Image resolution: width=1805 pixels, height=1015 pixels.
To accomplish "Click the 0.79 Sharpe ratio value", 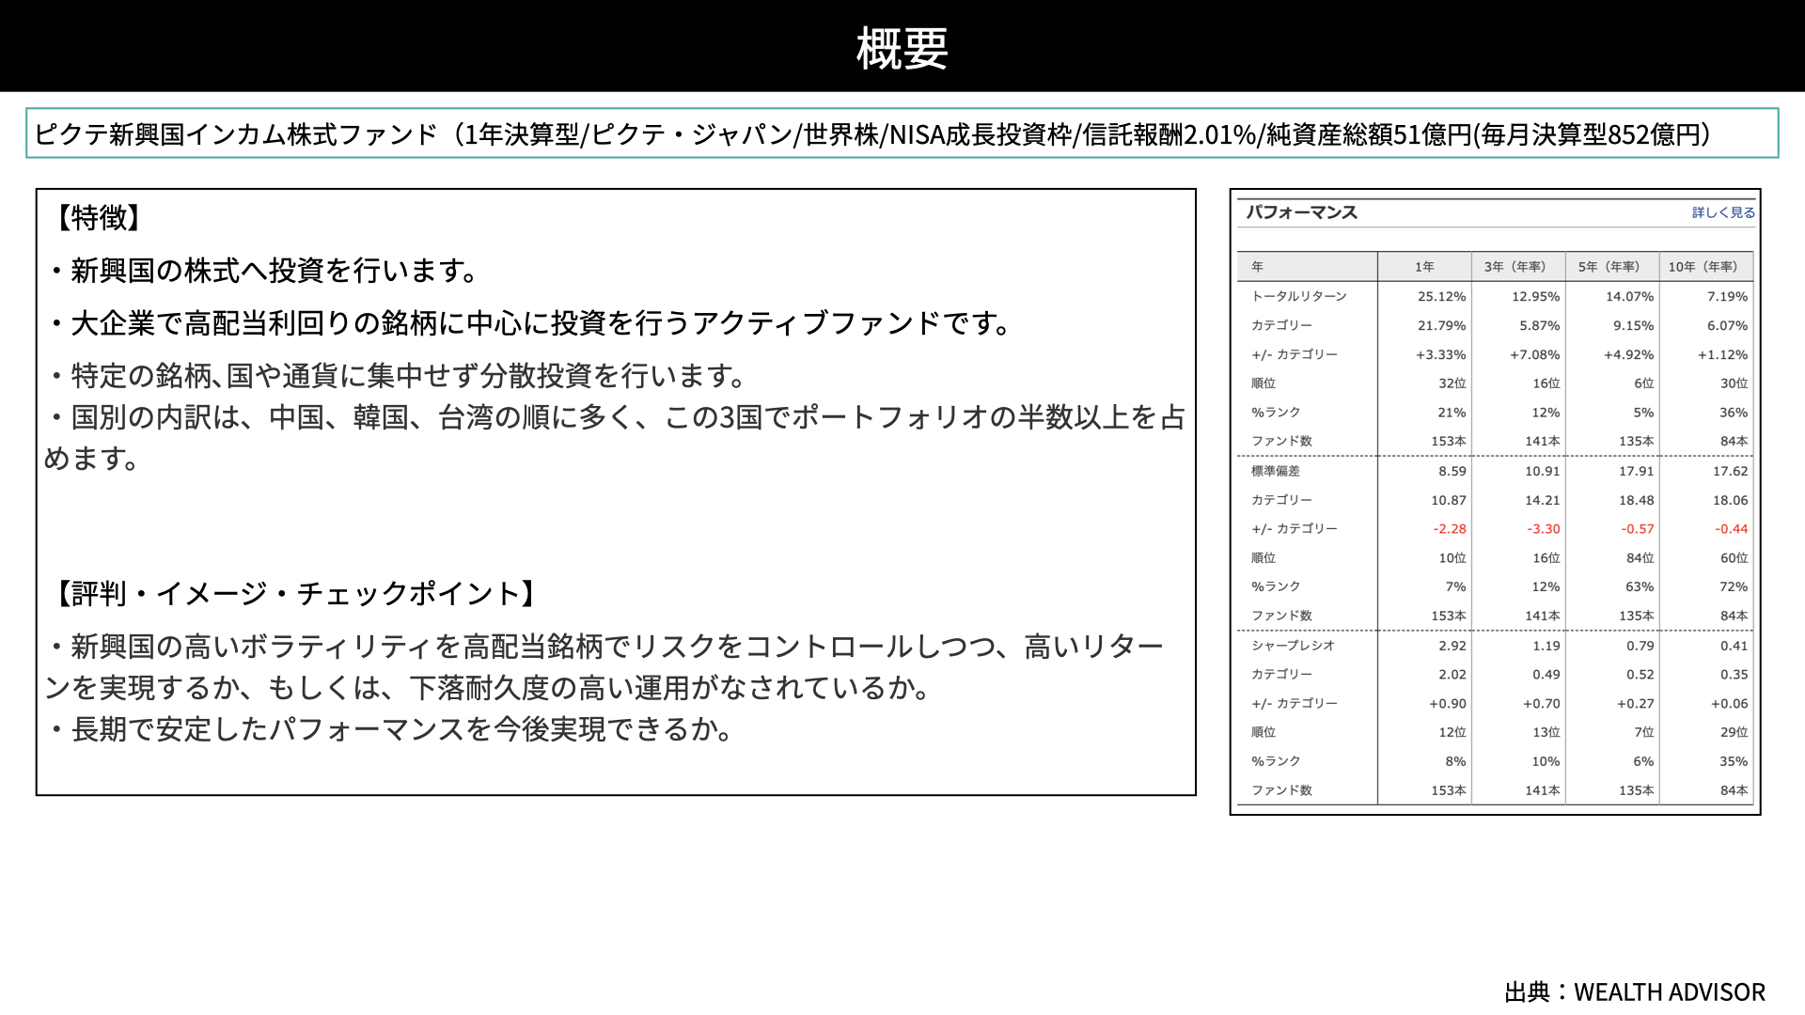I will click(x=1640, y=646).
